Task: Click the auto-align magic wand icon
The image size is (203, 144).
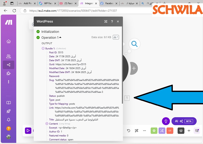Action: coord(137,131)
